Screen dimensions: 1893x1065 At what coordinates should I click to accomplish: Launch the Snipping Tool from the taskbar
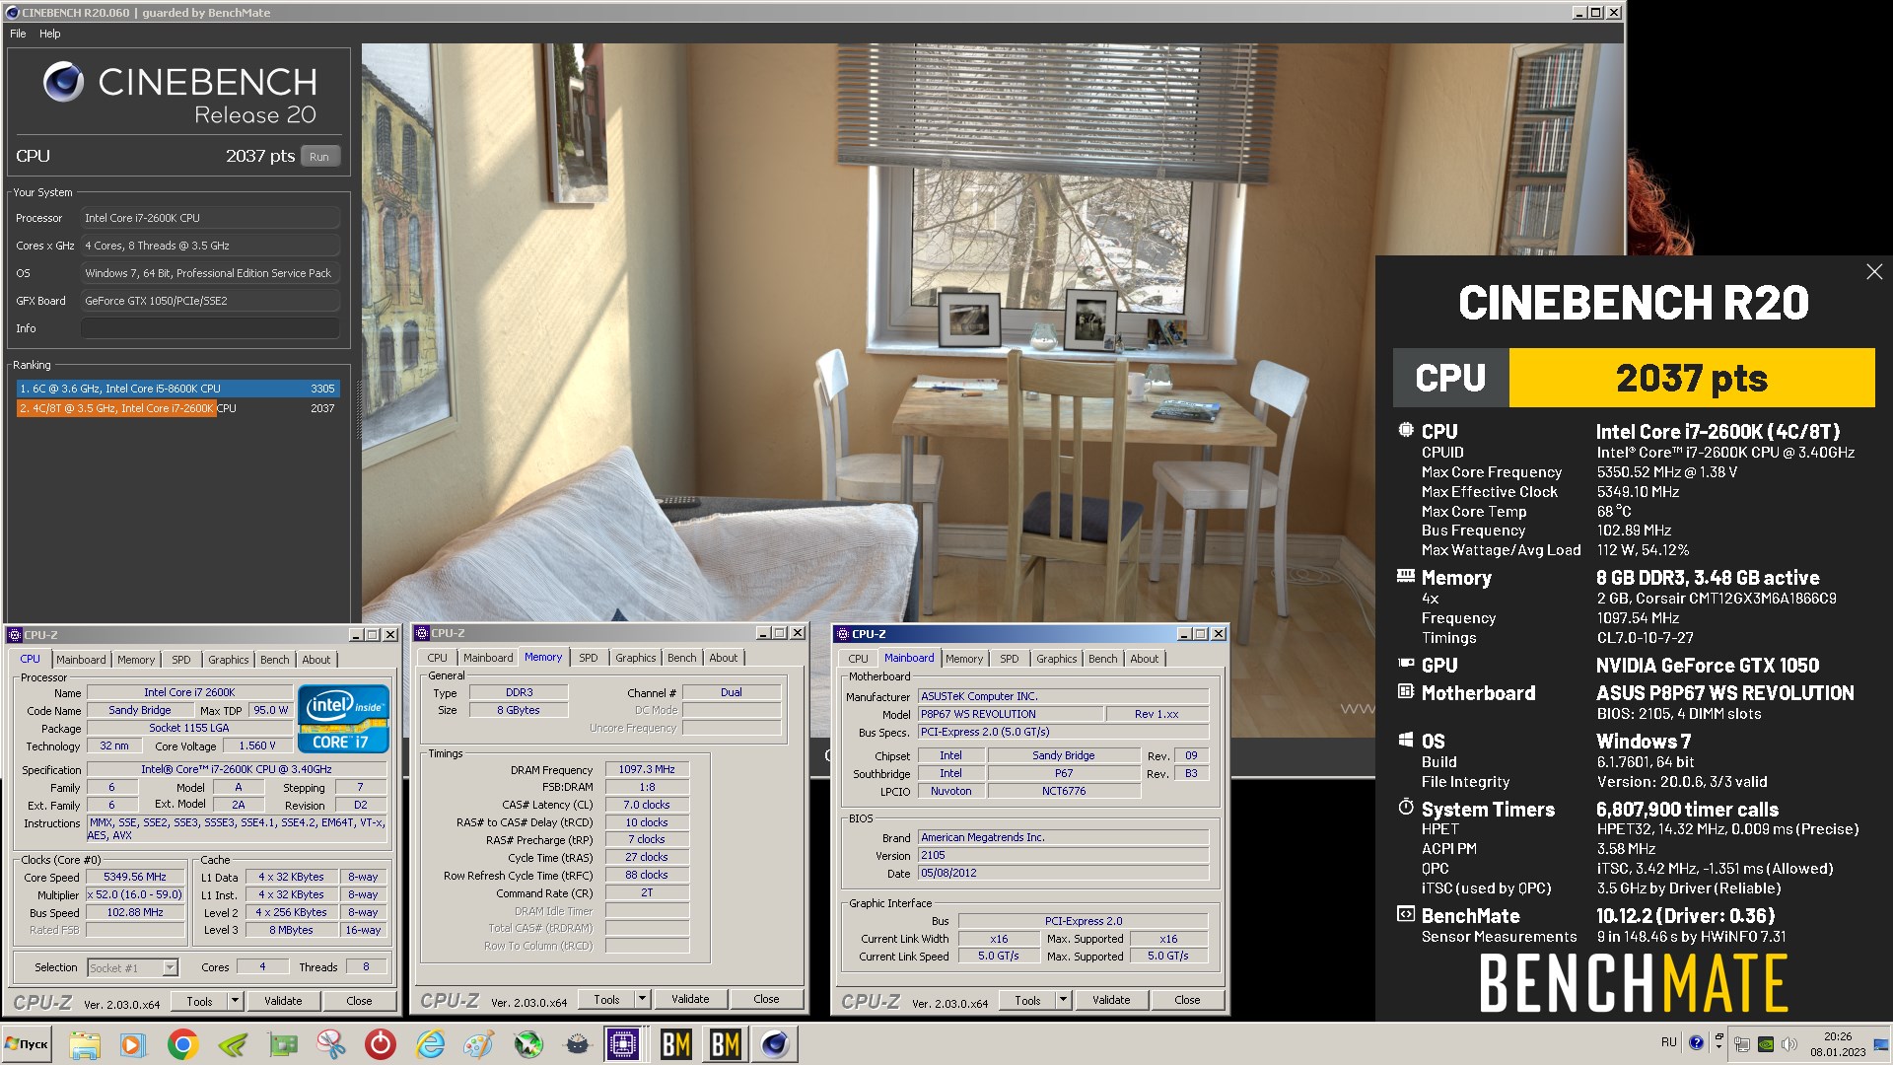coord(331,1044)
